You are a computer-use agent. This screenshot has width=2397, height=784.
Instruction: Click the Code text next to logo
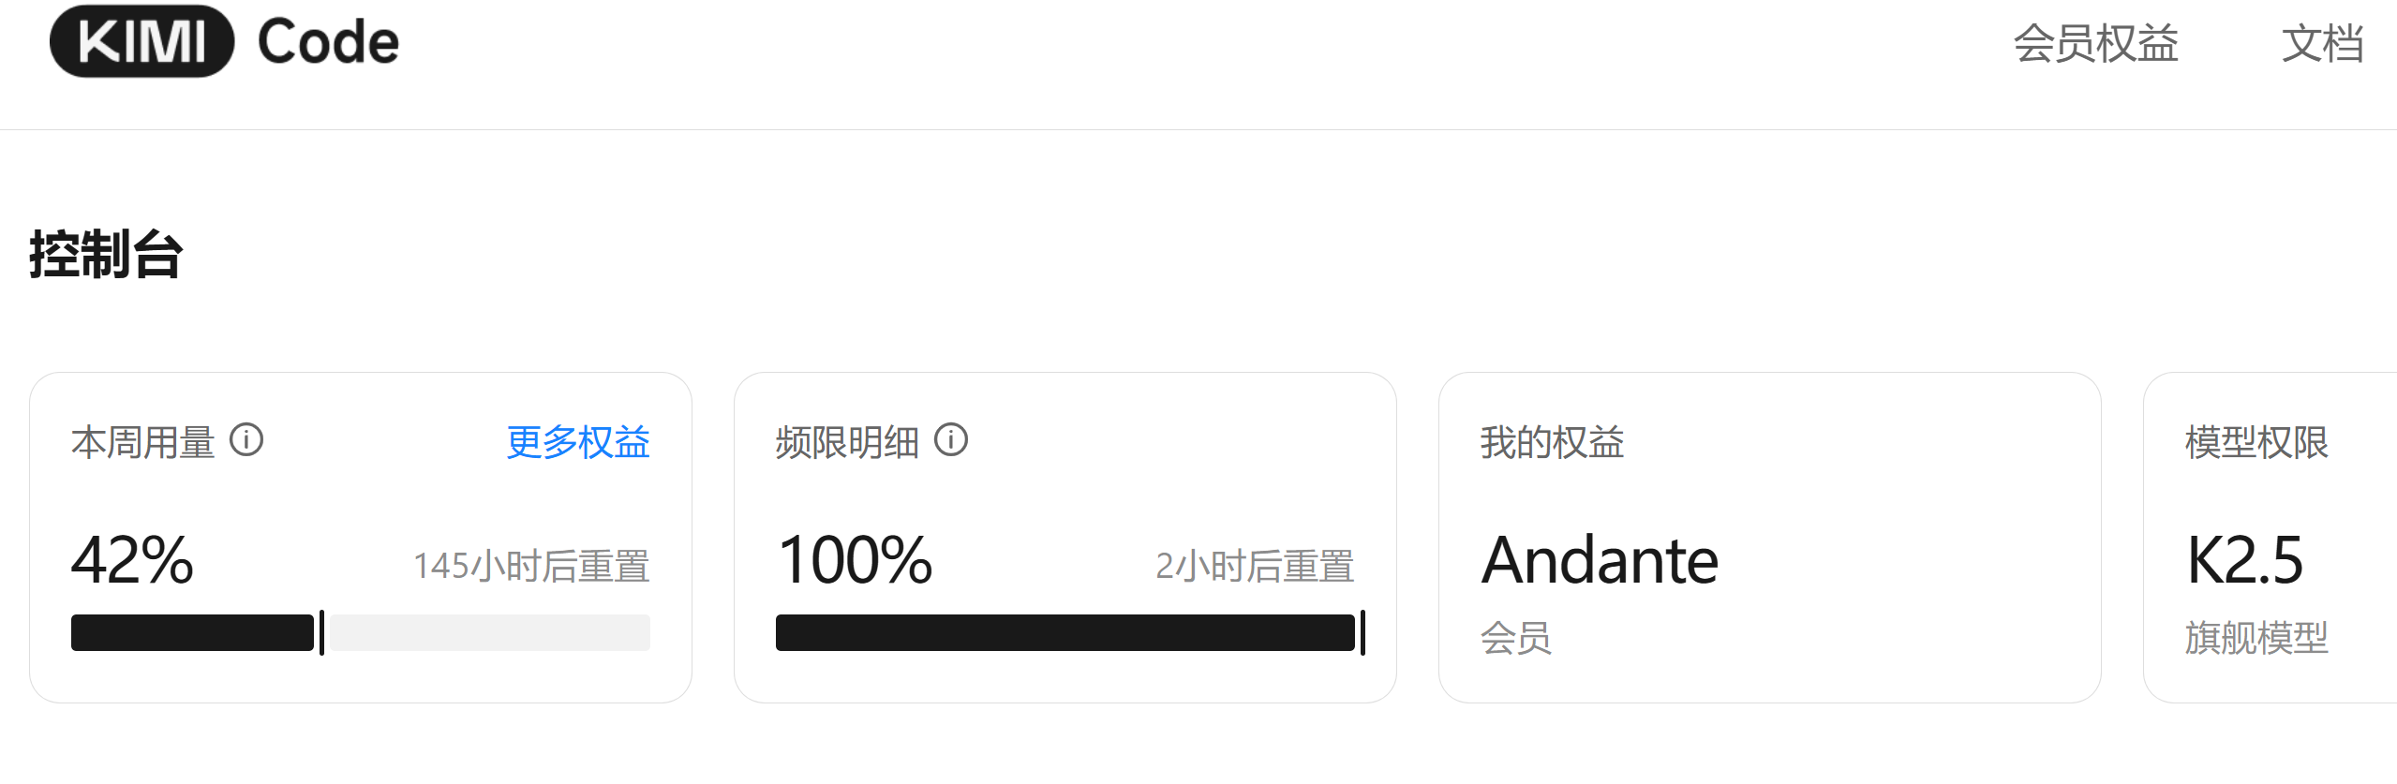pos(329,42)
